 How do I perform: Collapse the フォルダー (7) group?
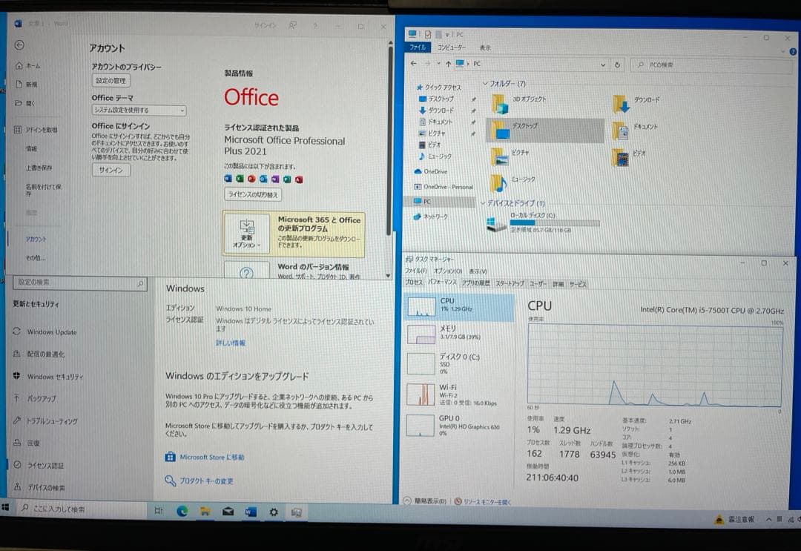tap(485, 83)
